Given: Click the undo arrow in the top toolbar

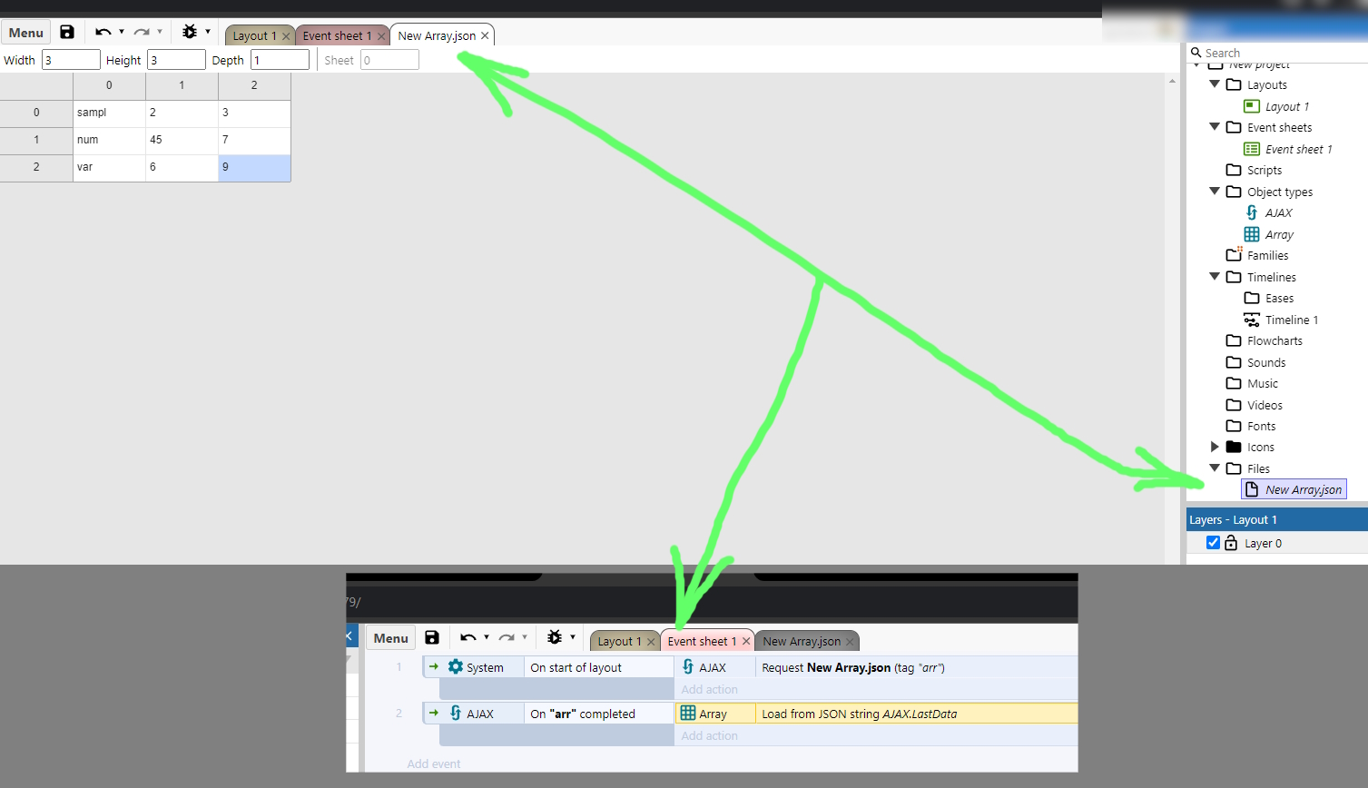Looking at the screenshot, I should (x=103, y=32).
